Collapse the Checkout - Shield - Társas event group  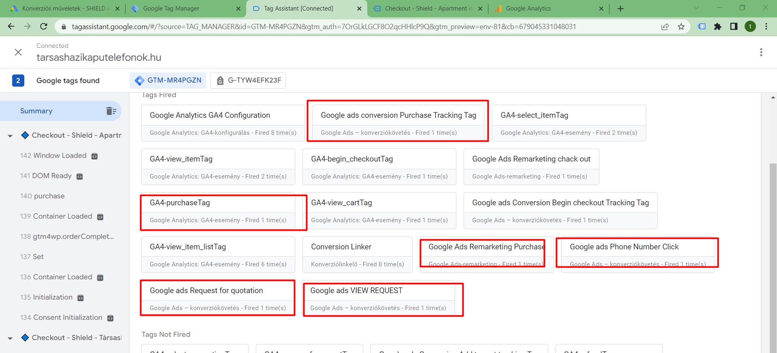coord(10,338)
